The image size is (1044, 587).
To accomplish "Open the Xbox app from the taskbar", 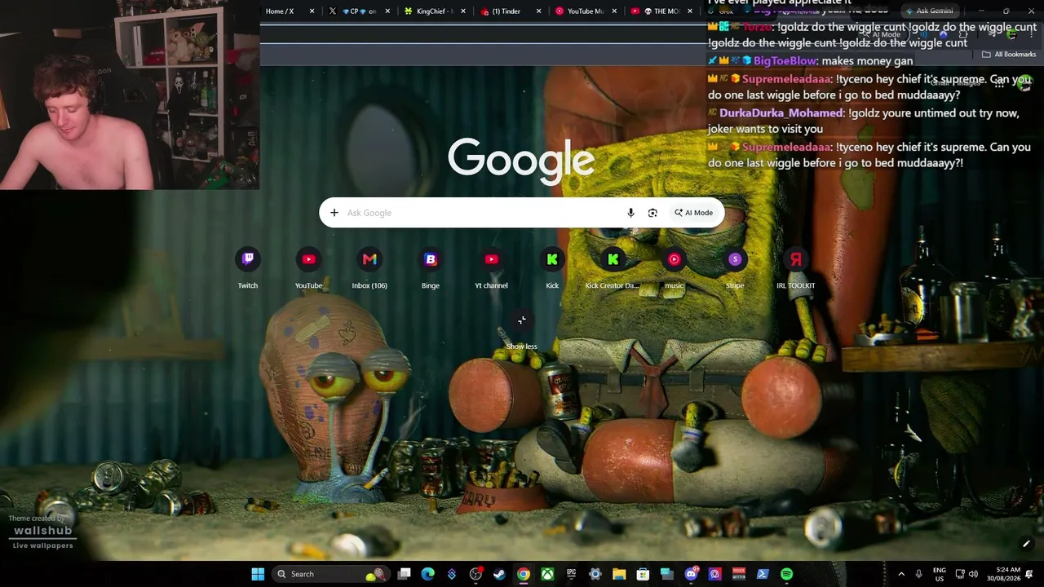I will 547,574.
